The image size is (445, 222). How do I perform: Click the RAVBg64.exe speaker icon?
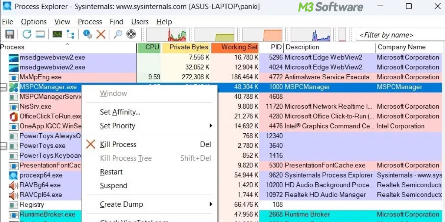point(14,185)
